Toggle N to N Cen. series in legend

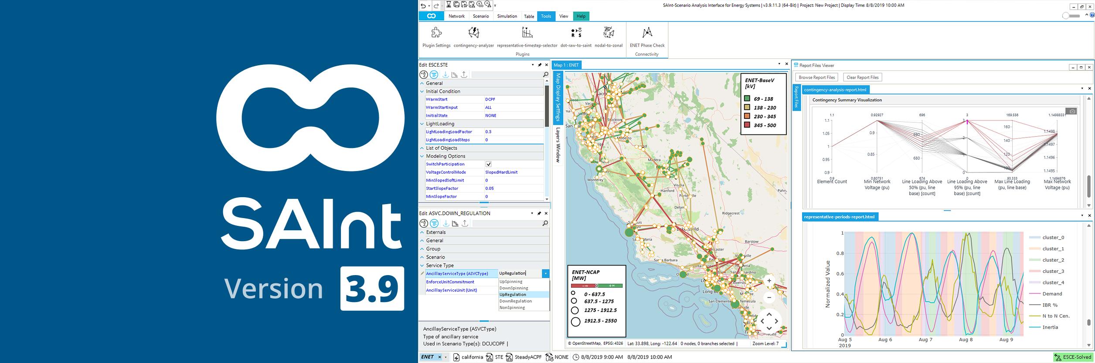(x=1049, y=316)
